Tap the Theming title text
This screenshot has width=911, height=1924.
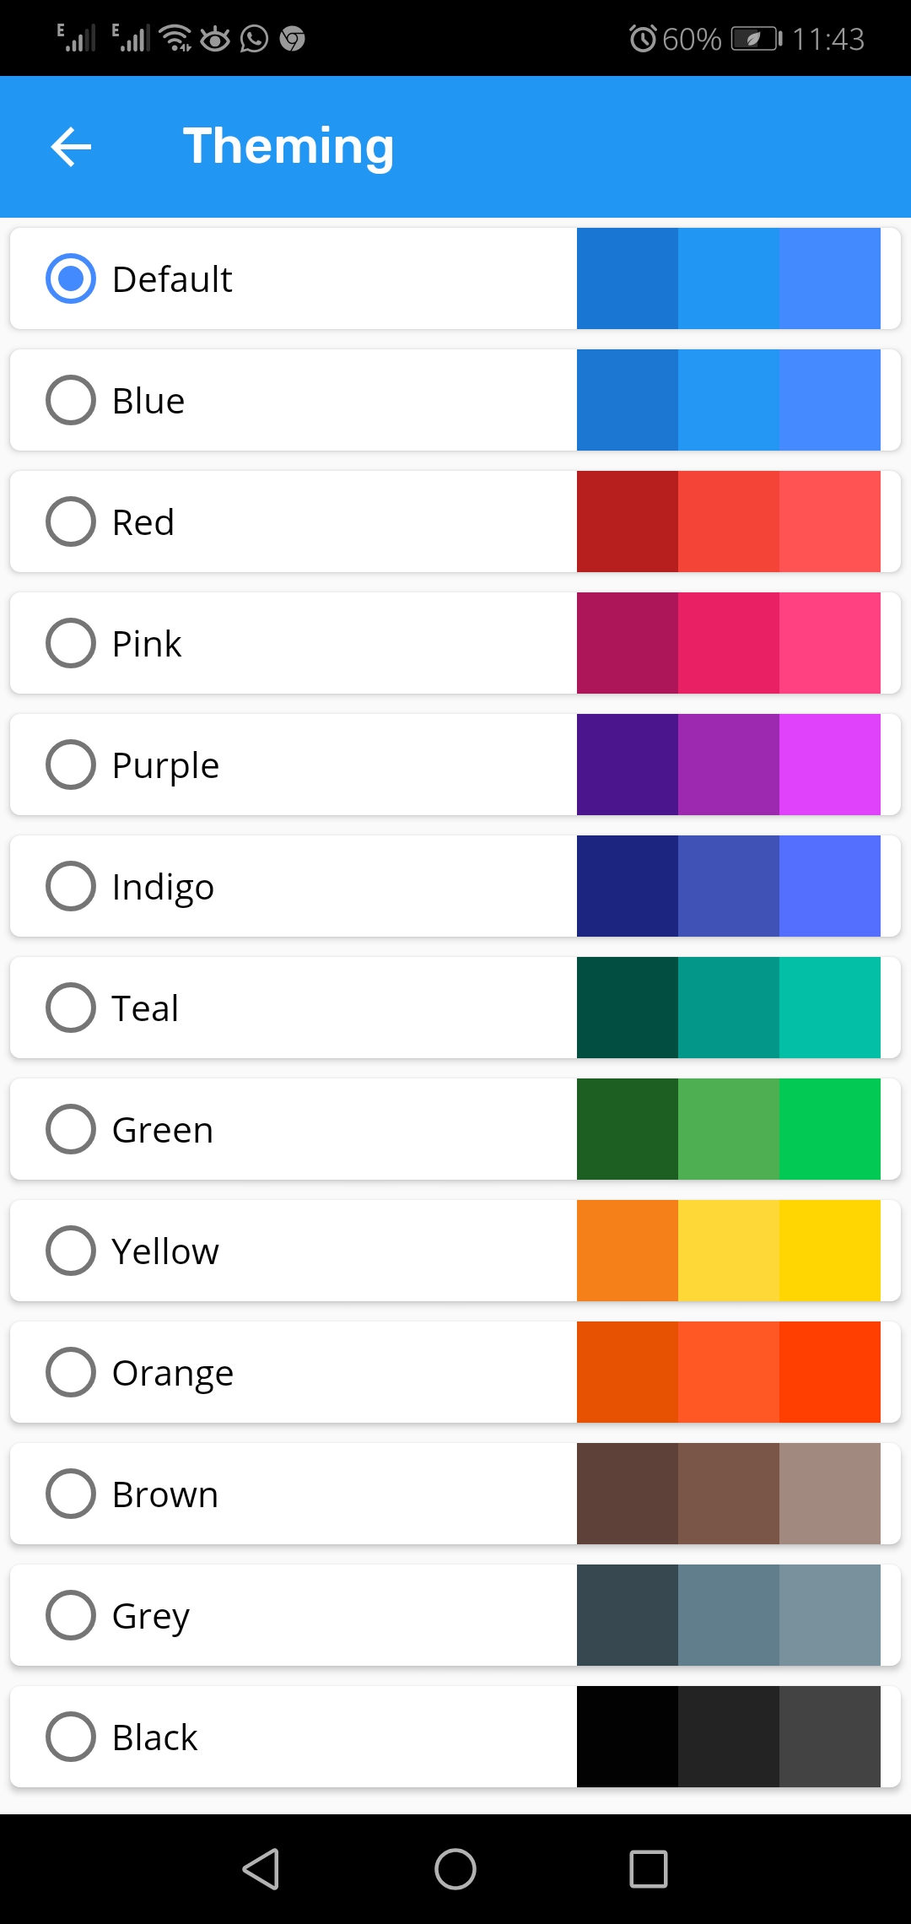(x=288, y=147)
